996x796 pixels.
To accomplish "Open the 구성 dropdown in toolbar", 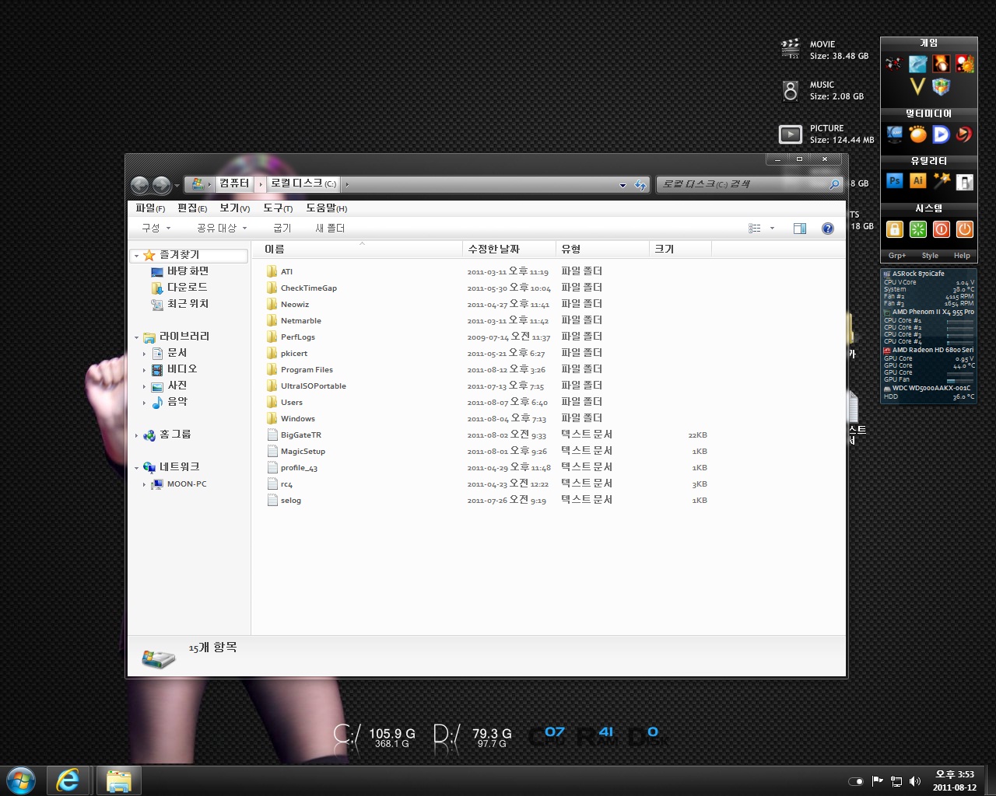I will (156, 229).
